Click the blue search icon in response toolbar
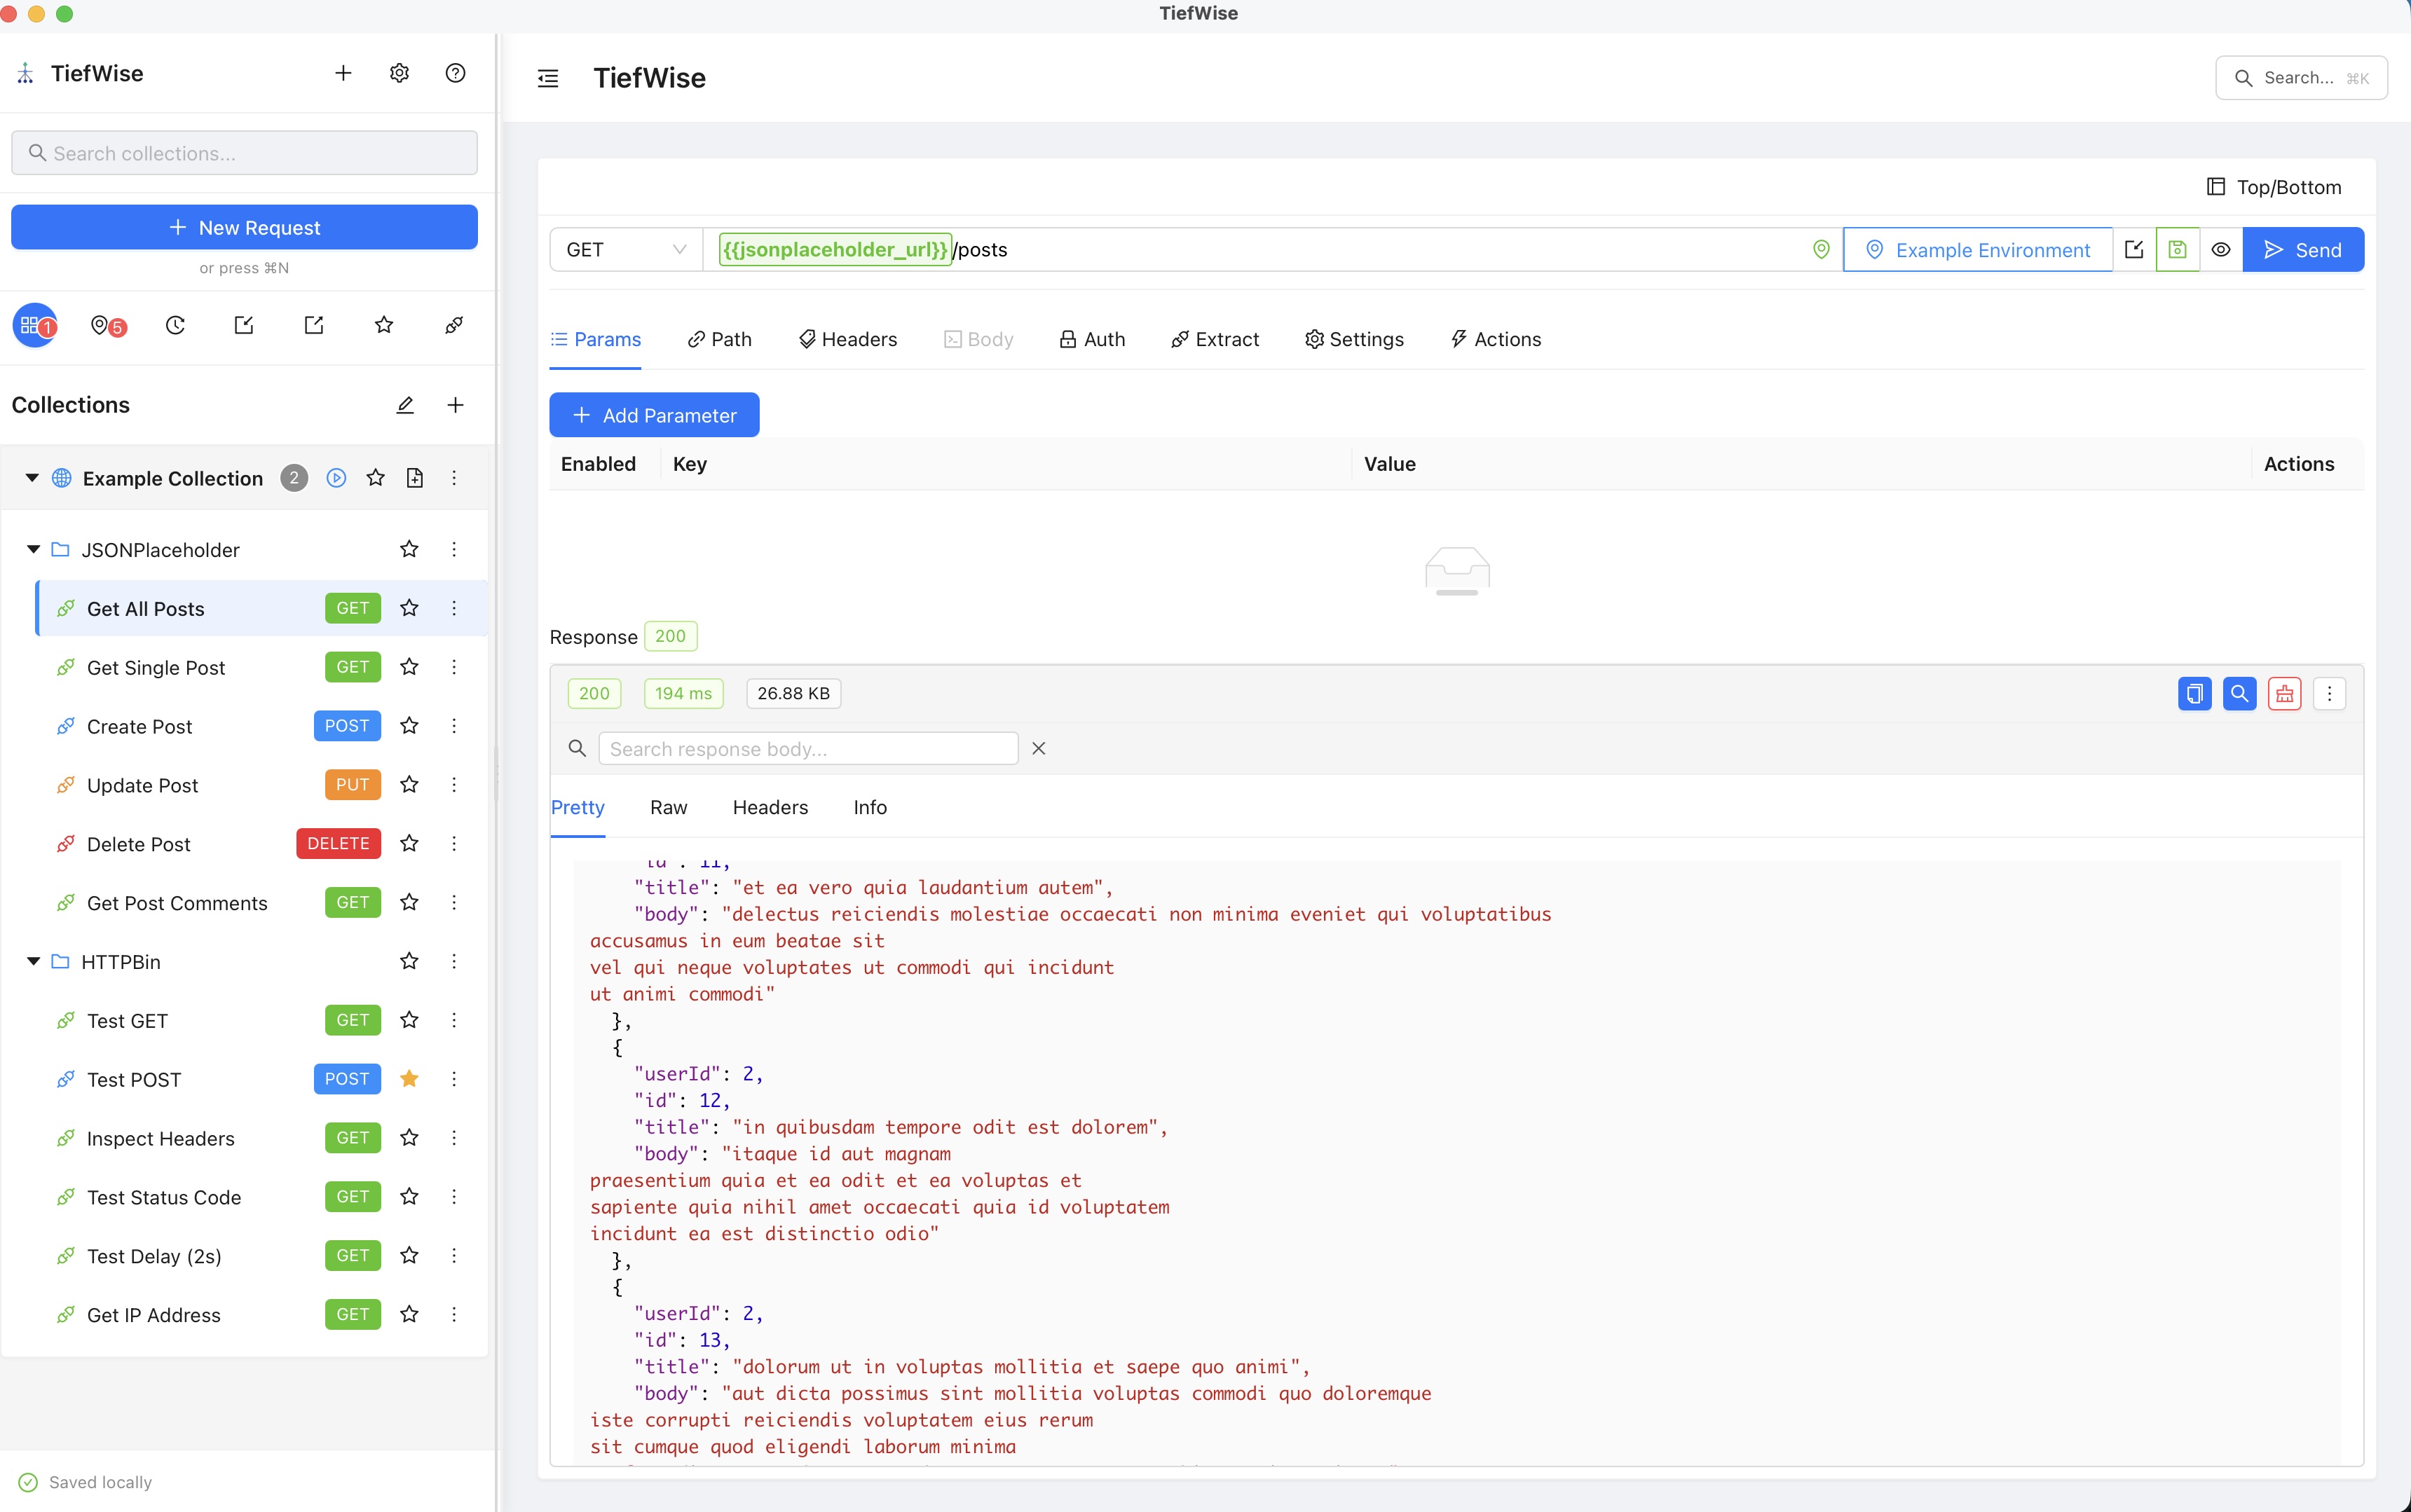 pos(2239,694)
